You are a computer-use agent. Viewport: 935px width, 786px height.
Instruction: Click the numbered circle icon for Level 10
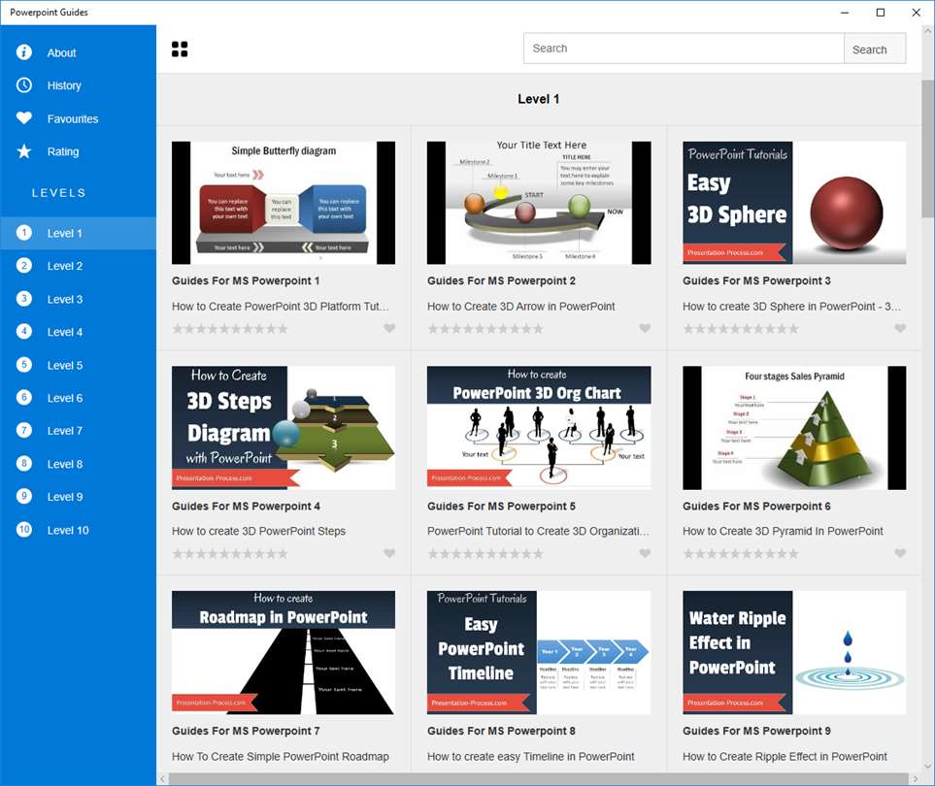pyautogui.click(x=24, y=530)
